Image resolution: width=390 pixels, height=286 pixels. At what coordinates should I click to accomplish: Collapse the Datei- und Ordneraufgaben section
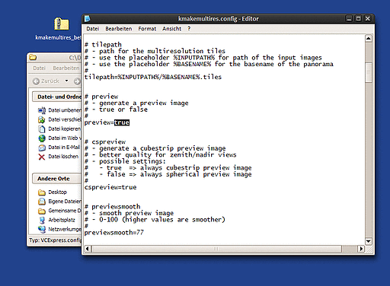57,97
